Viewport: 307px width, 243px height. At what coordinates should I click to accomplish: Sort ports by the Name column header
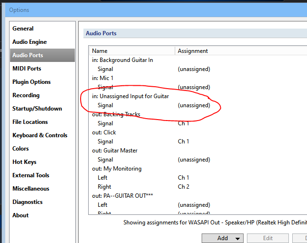[132, 51]
